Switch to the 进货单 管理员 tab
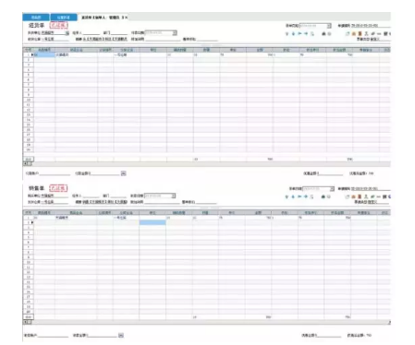415x345 pixels. click(x=102, y=18)
